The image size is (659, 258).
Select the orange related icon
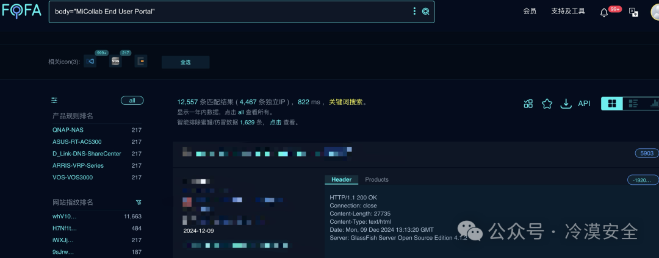[141, 62]
